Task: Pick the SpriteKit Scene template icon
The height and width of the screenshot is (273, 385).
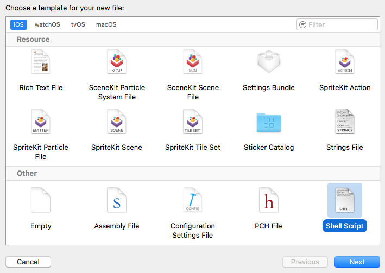Action: (117, 122)
